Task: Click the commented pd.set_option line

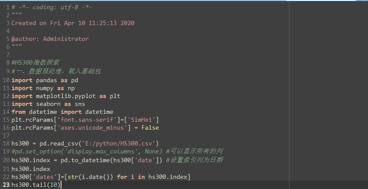Action: pyautogui.click(x=88, y=152)
